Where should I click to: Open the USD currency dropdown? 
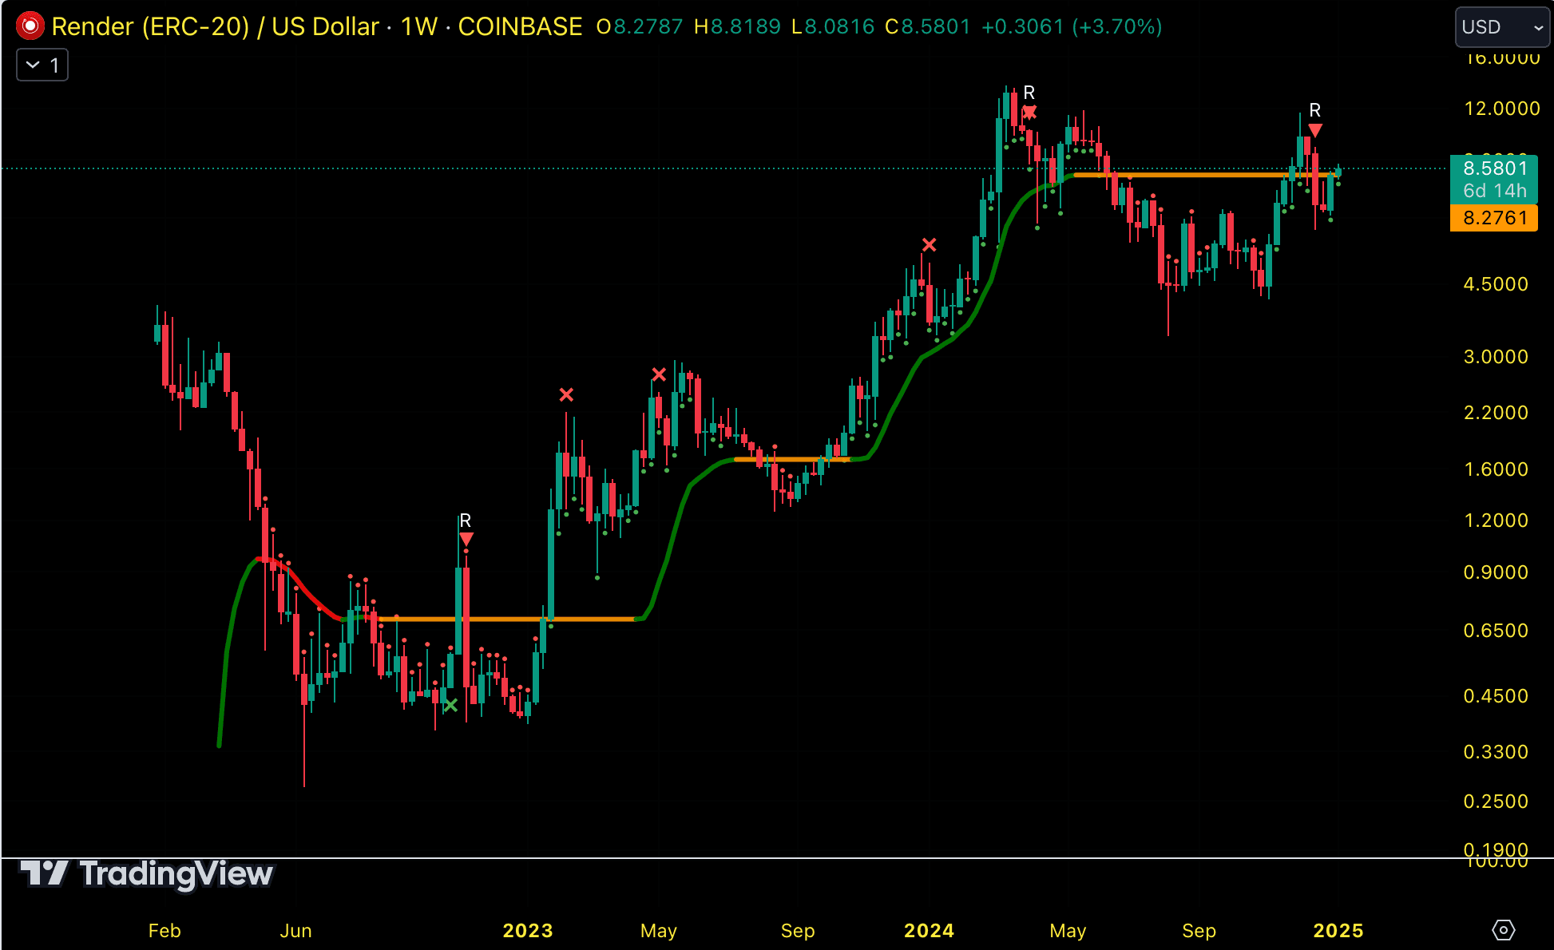1502,27
